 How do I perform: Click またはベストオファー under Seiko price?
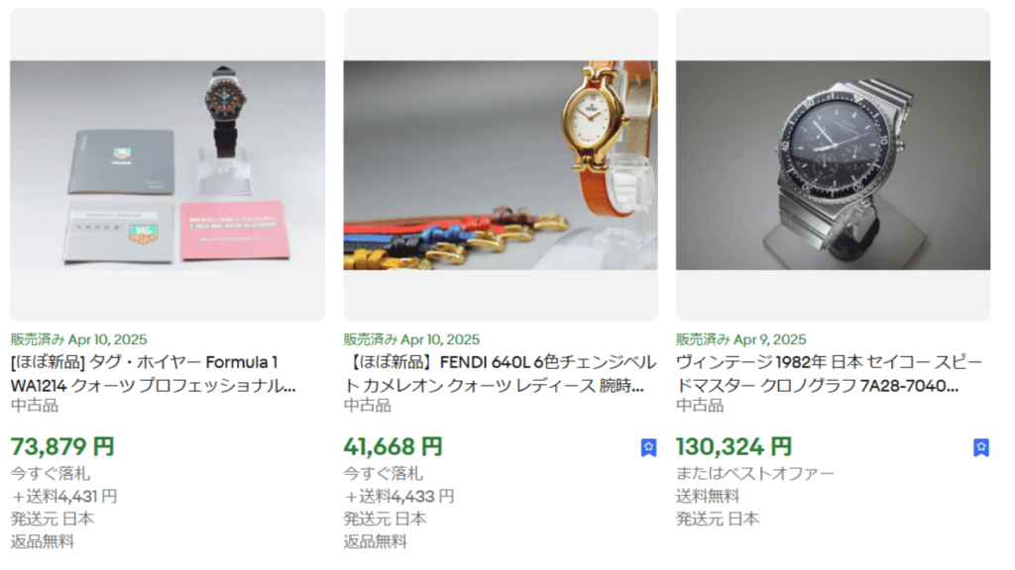click(755, 474)
